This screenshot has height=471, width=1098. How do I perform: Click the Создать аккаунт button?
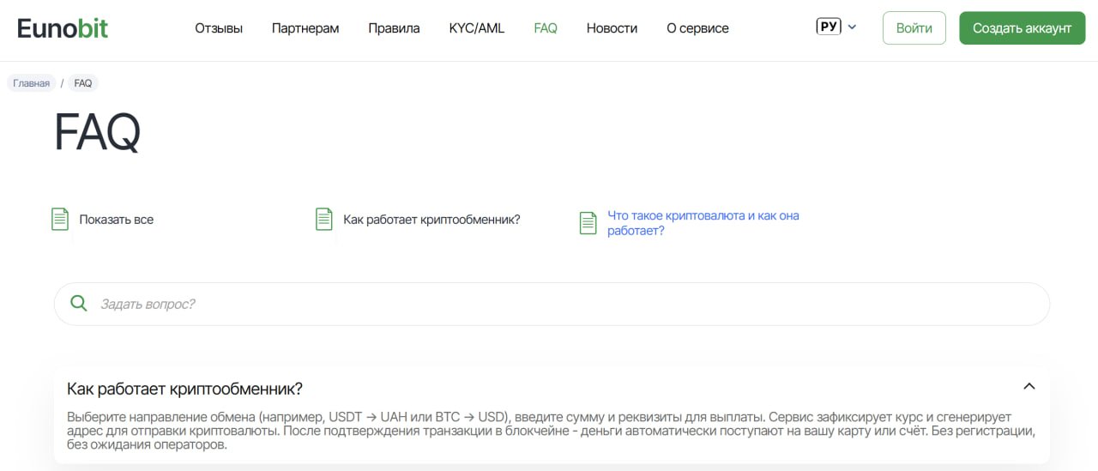point(1022,27)
